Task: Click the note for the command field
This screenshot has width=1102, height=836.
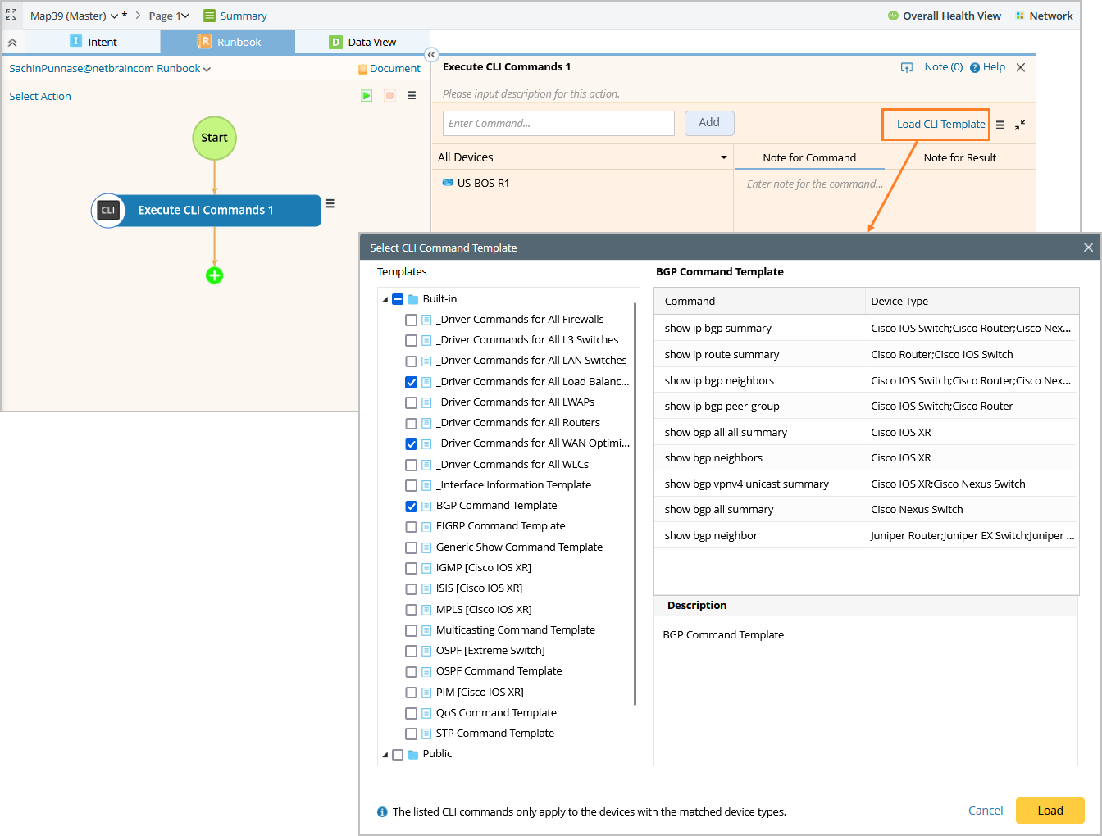Action: point(885,184)
